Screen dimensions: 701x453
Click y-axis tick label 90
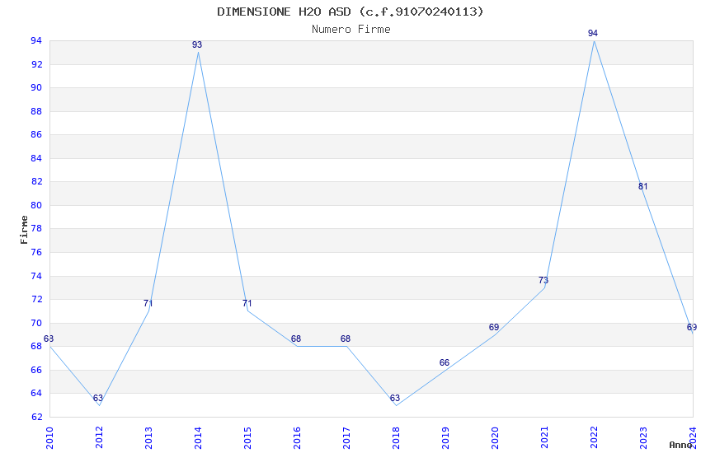pos(36,87)
